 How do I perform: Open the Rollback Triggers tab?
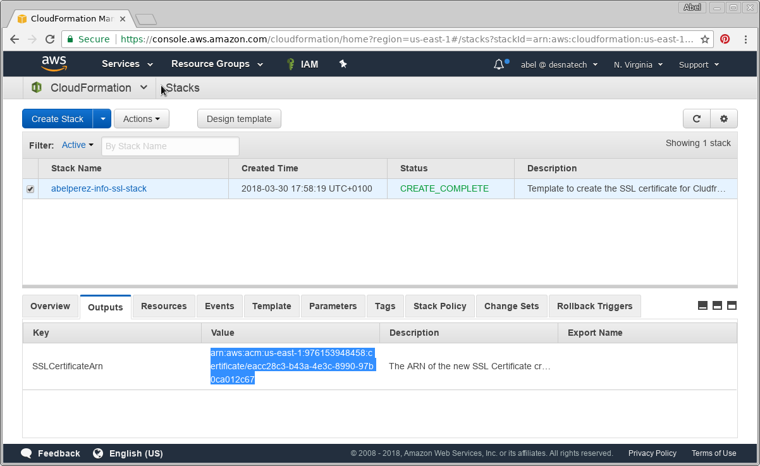click(x=595, y=306)
